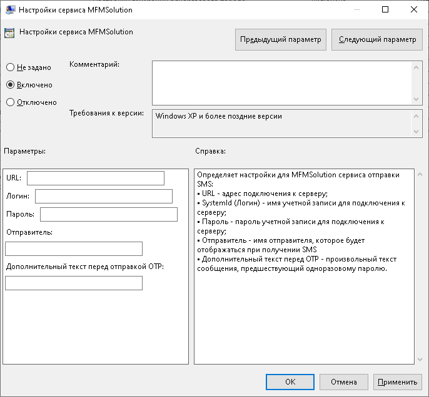Select the "Включено" radio option
This screenshot has height=397, width=429.
point(10,85)
